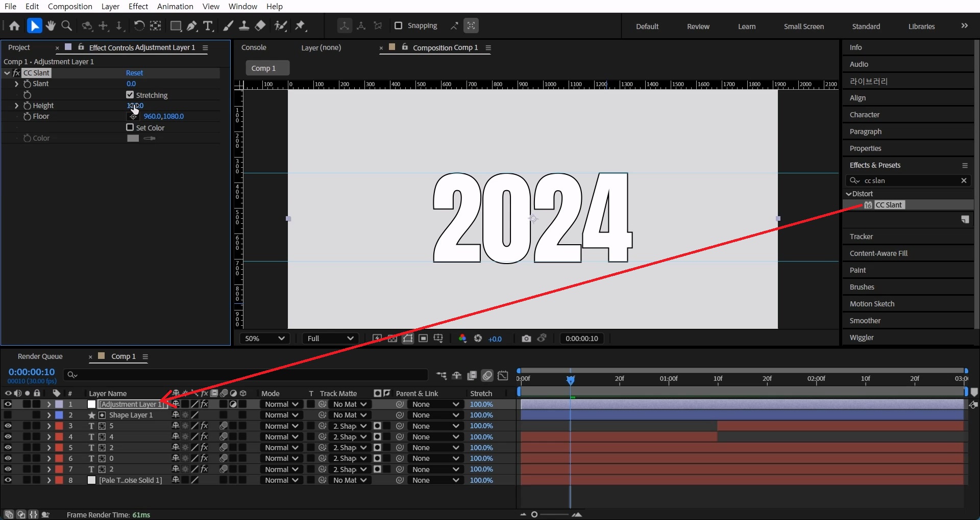The width and height of the screenshot is (980, 520).
Task: Toggle the Stretching checkbox
Action: (x=130, y=95)
